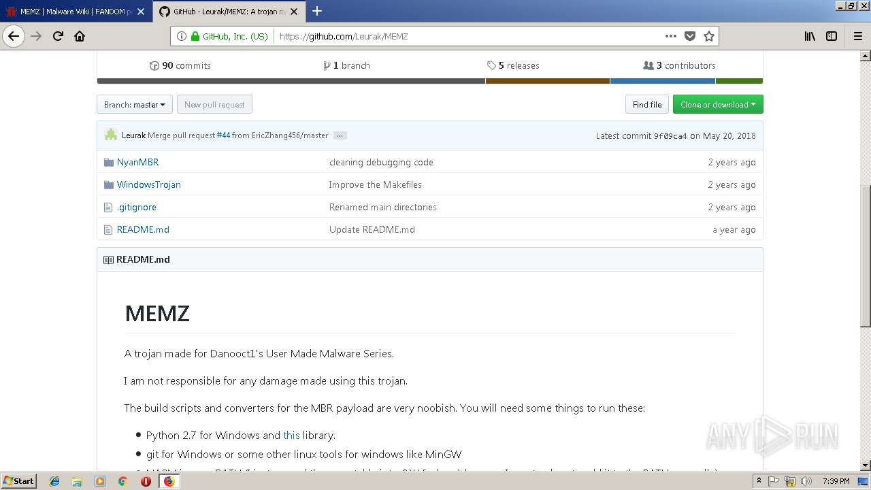This screenshot has width=871, height=490.
Task: Click the README.md book icon header
Action: coord(108,259)
